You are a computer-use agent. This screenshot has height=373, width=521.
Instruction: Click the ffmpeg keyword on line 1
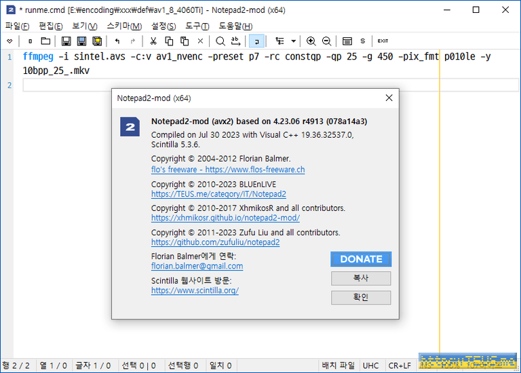coord(38,56)
